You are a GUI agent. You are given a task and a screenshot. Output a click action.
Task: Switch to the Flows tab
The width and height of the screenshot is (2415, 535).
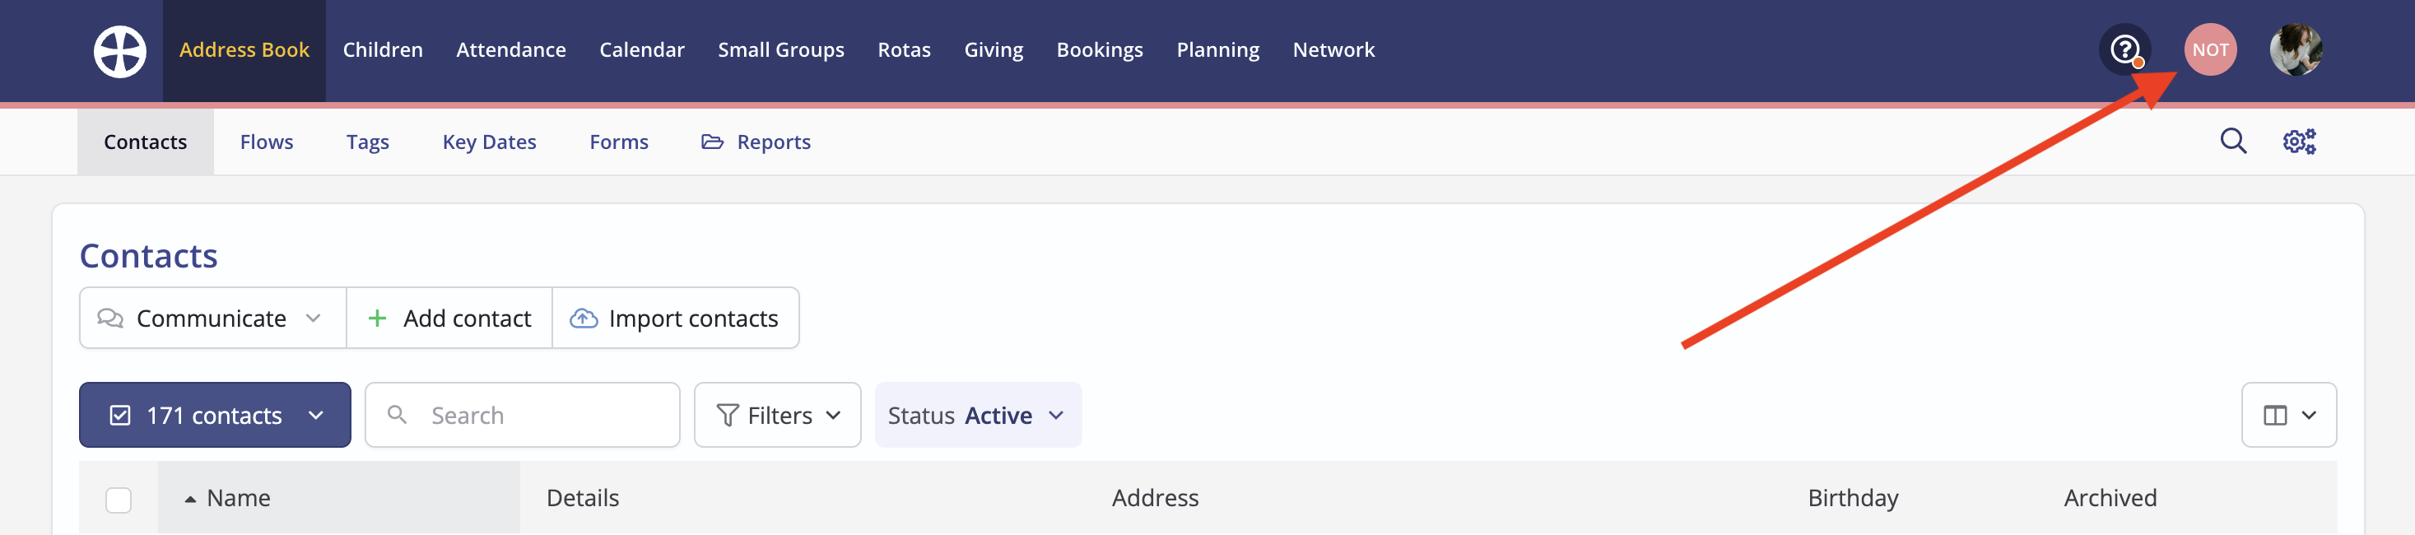(266, 142)
